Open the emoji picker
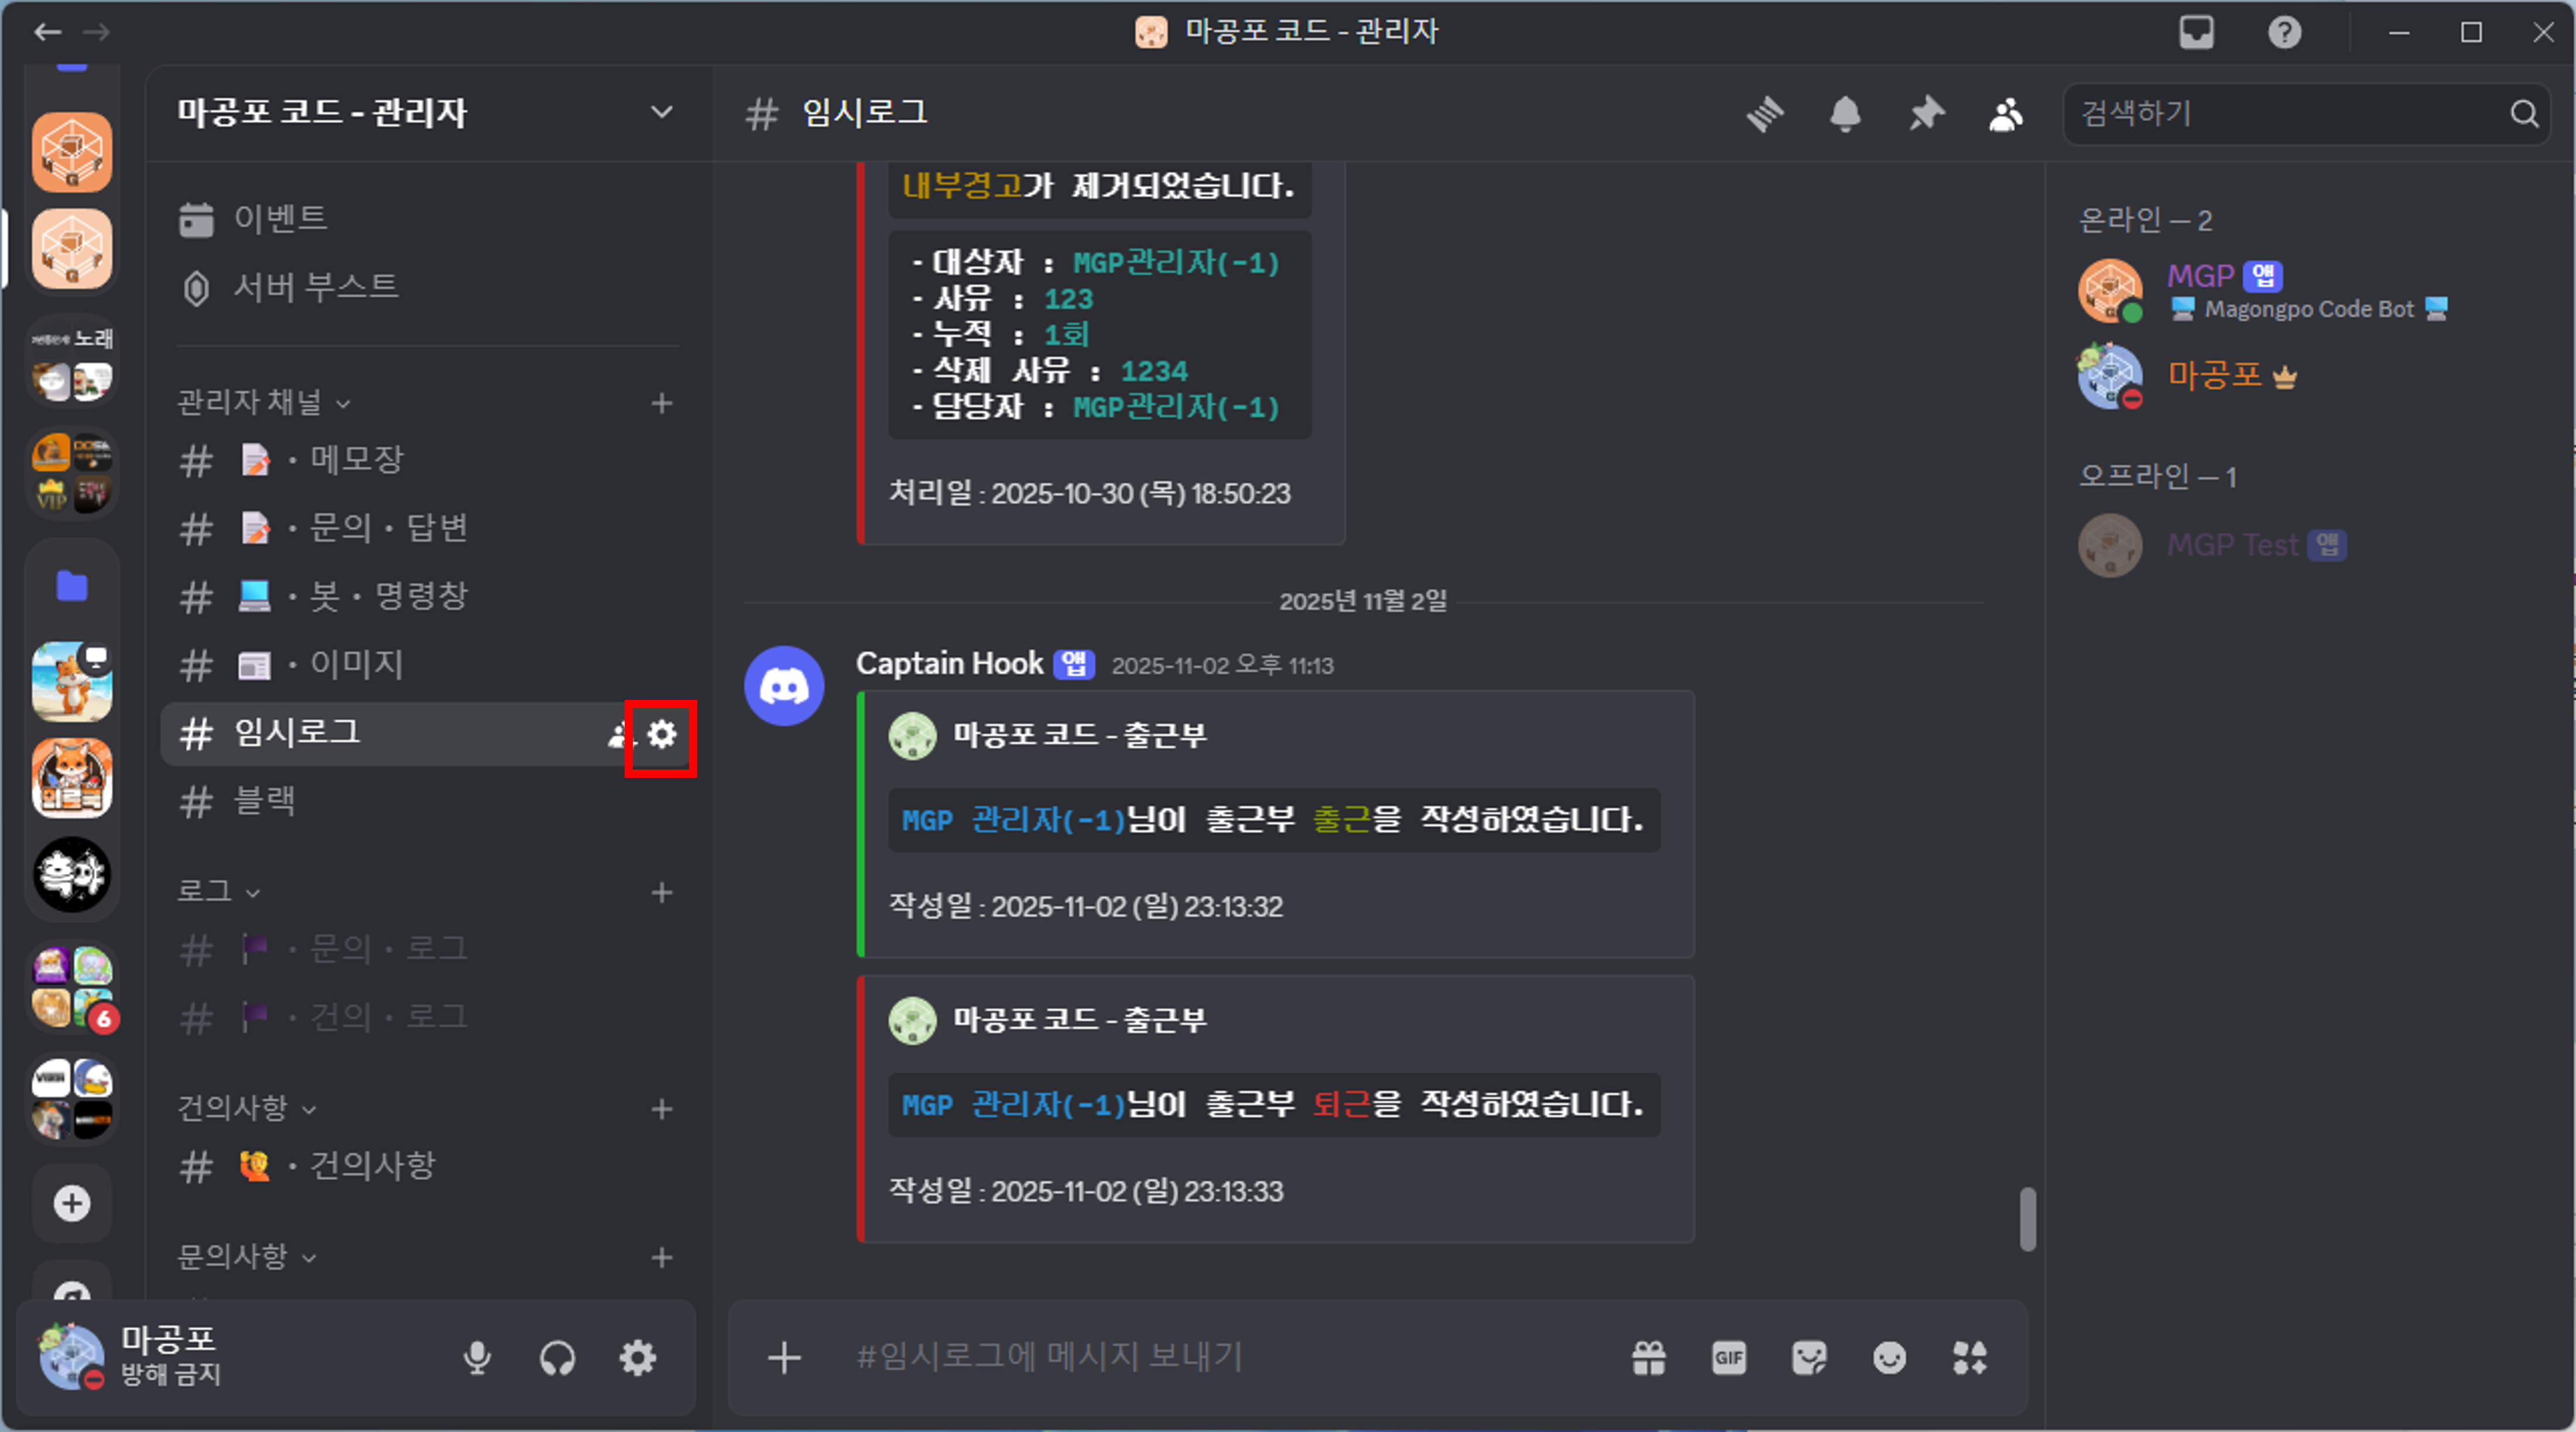 tap(1889, 1357)
